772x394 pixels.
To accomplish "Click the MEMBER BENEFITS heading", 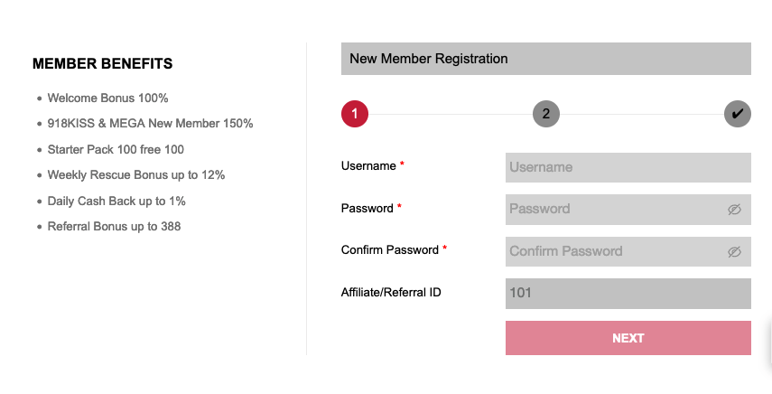I will [102, 64].
